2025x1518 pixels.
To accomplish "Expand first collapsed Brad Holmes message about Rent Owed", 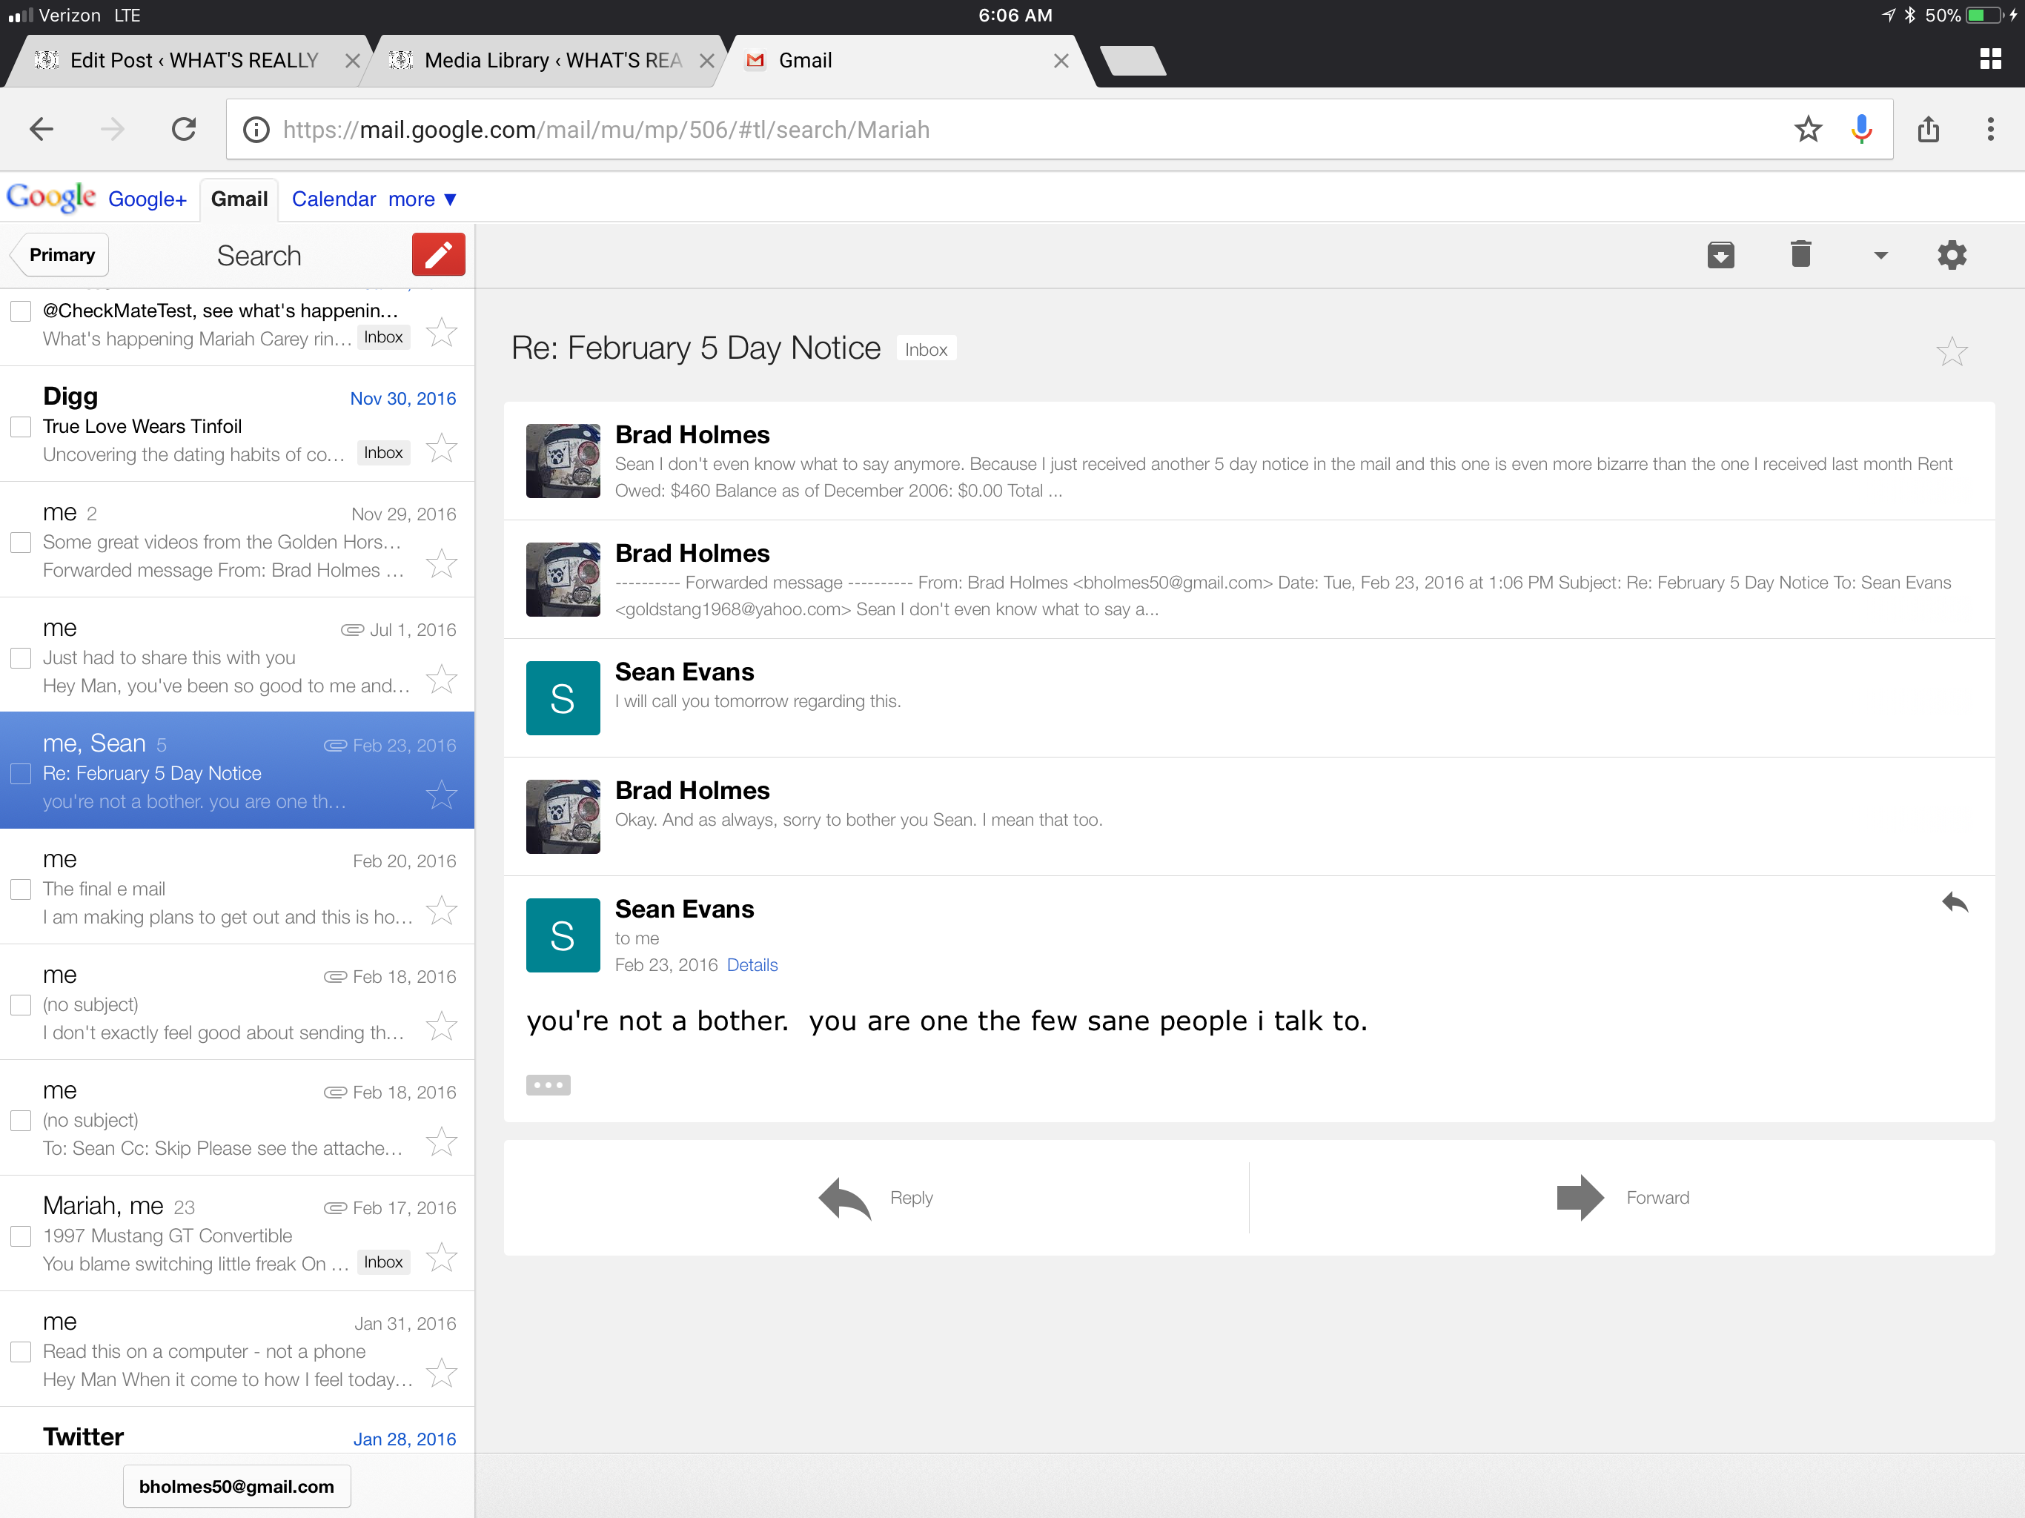I will 1249,460.
